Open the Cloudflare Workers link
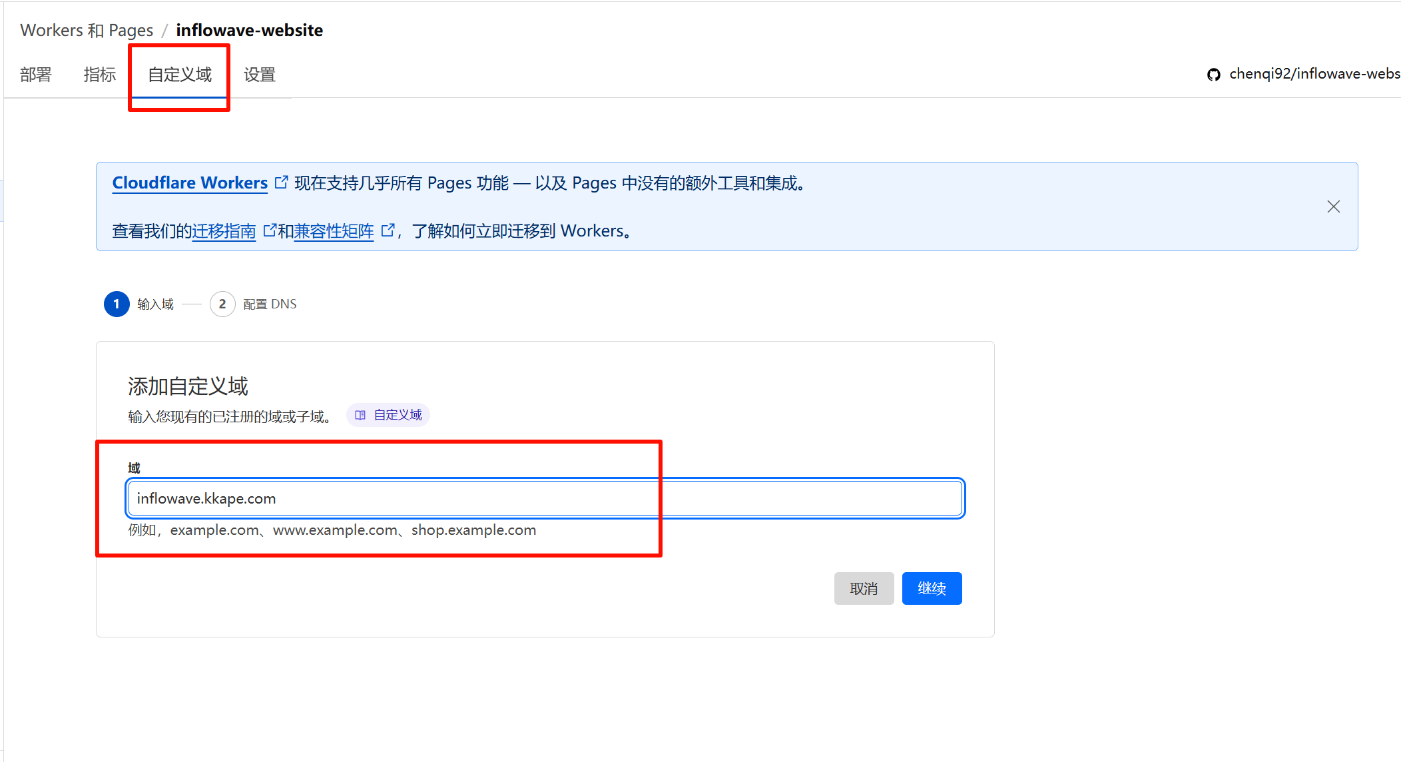 click(x=190, y=183)
